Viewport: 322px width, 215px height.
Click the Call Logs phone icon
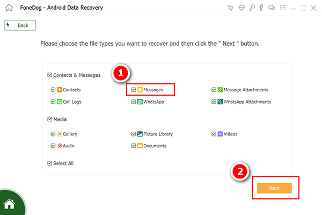coord(60,102)
